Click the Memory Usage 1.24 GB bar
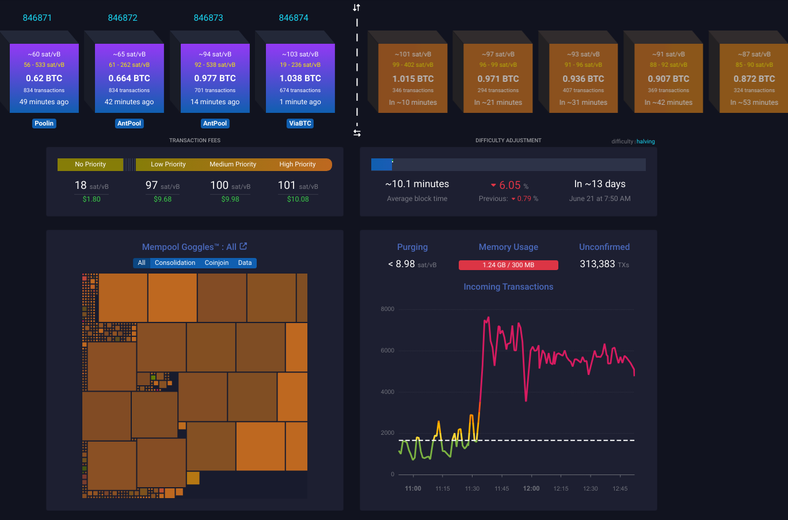This screenshot has height=520, width=788. [x=508, y=265]
